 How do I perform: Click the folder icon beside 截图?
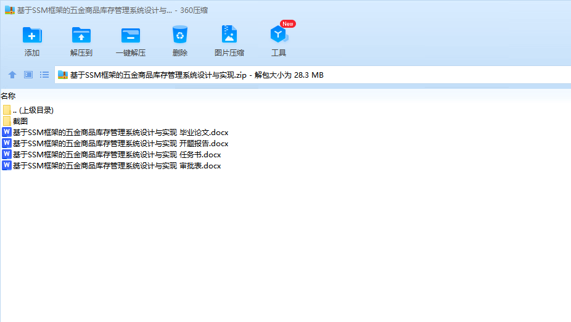click(x=7, y=121)
